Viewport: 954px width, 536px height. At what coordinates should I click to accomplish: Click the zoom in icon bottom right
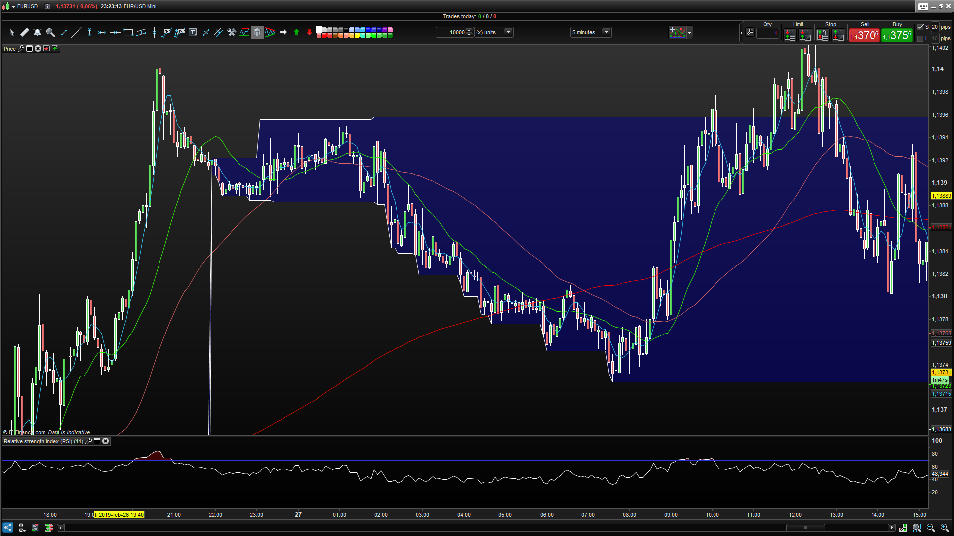[944, 528]
